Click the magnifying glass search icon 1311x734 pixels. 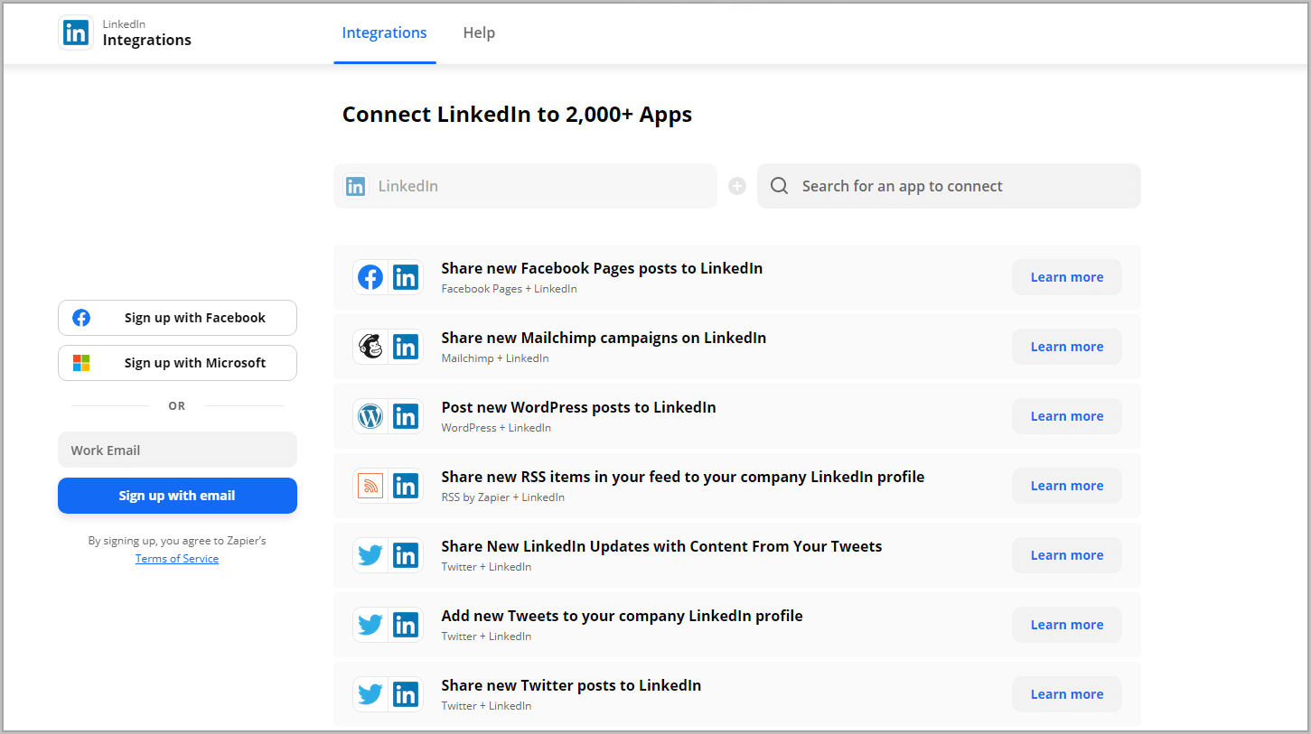[x=779, y=186]
